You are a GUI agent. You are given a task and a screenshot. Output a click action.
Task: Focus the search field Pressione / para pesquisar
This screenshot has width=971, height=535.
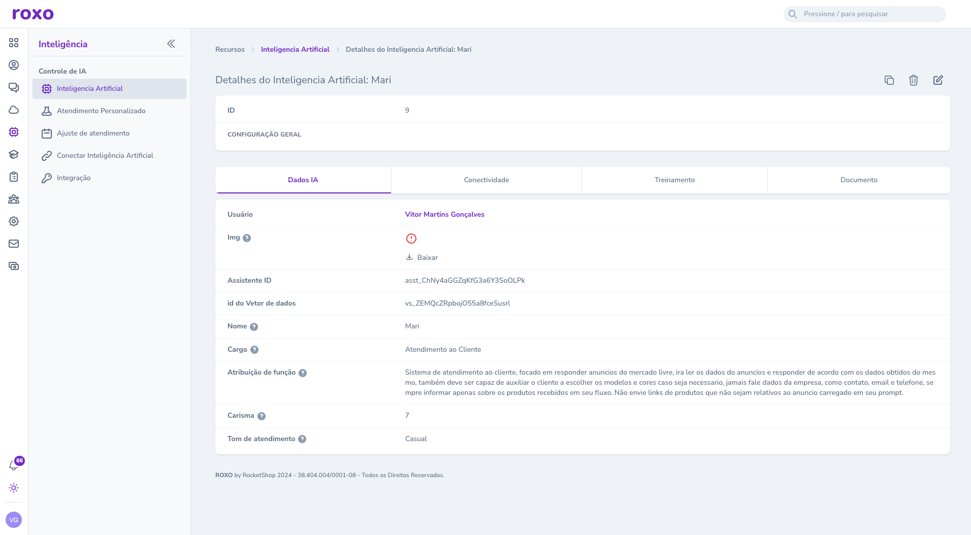(865, 14)
